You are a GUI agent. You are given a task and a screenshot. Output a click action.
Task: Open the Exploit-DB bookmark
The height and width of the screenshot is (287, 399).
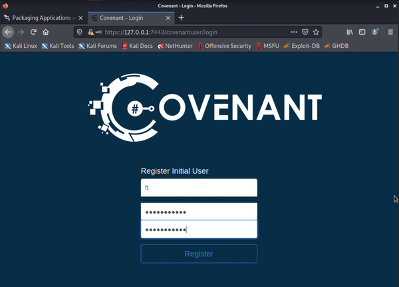302,46
